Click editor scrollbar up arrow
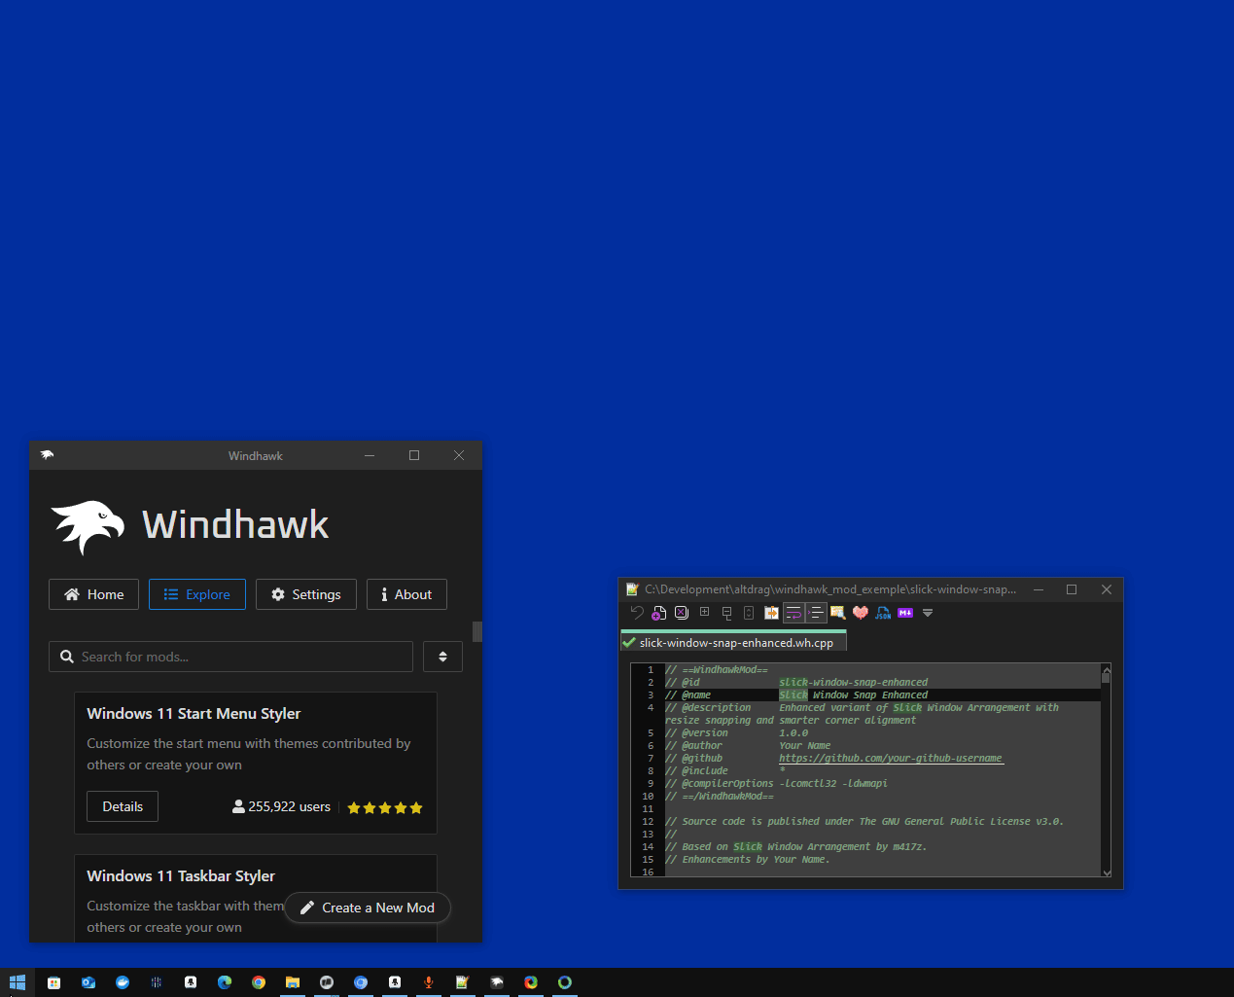The height and width of the screenshot is (997, 1234). click(1106, 670)
